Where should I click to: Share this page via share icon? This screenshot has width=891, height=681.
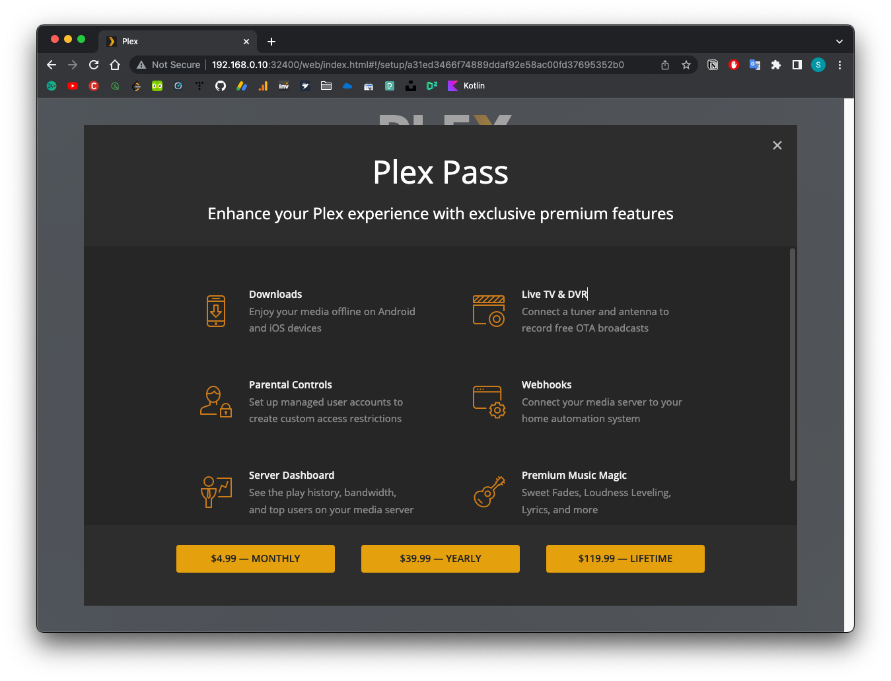(665, 65)
